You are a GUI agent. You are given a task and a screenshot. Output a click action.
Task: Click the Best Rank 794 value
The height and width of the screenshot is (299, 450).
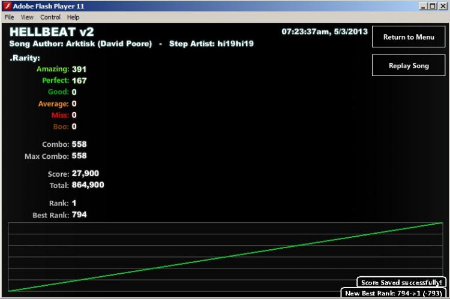(79, 215)
